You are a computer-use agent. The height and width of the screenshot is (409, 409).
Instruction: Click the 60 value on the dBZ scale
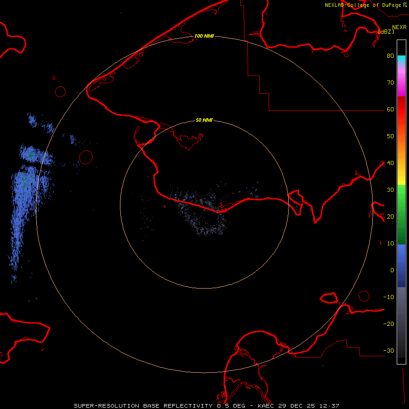coord(390,109)
